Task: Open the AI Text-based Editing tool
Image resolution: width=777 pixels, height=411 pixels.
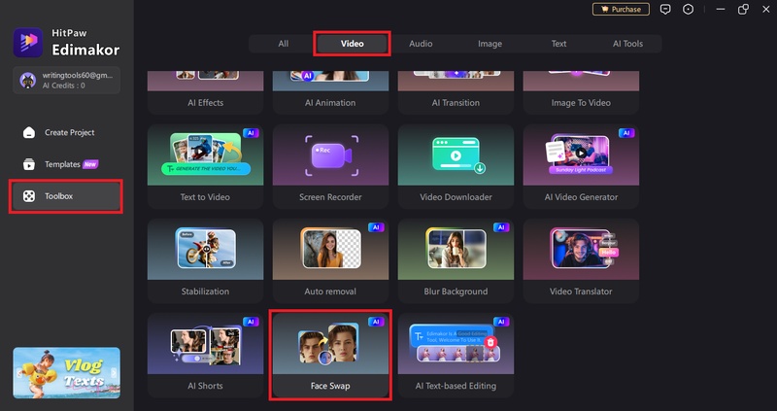Action: click(456, 355)
